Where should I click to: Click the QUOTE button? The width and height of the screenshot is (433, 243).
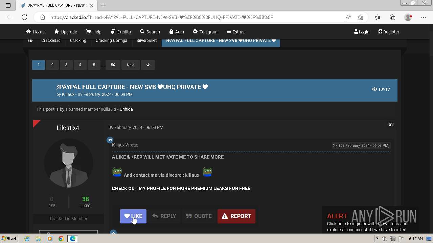pyautogui.click(x=199, y=216)
